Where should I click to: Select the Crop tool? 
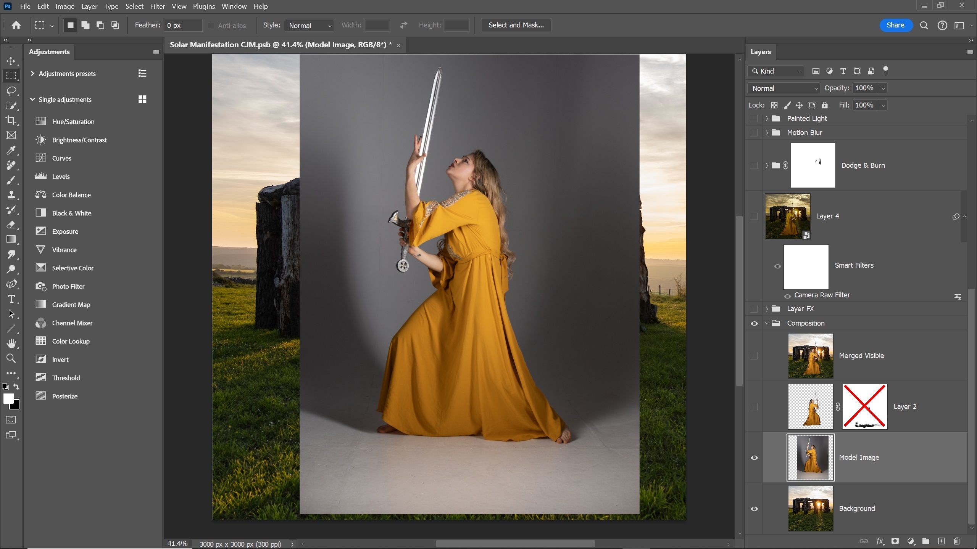(x=11, y=120)
